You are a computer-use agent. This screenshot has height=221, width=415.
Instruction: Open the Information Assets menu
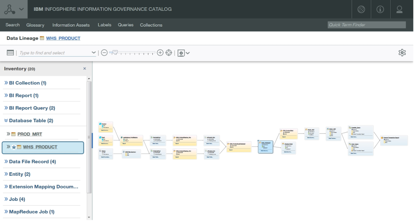(71, 25)
